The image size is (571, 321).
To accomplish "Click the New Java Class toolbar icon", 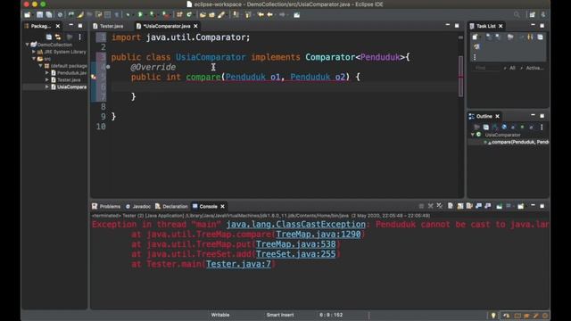I will [x=189, y=15].
